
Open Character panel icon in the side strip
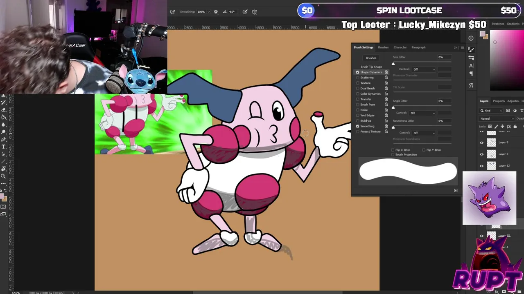pos(471,66)
